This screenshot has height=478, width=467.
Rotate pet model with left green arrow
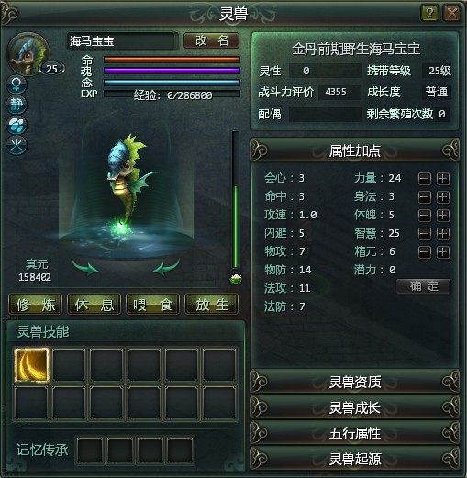click(85, 267)
